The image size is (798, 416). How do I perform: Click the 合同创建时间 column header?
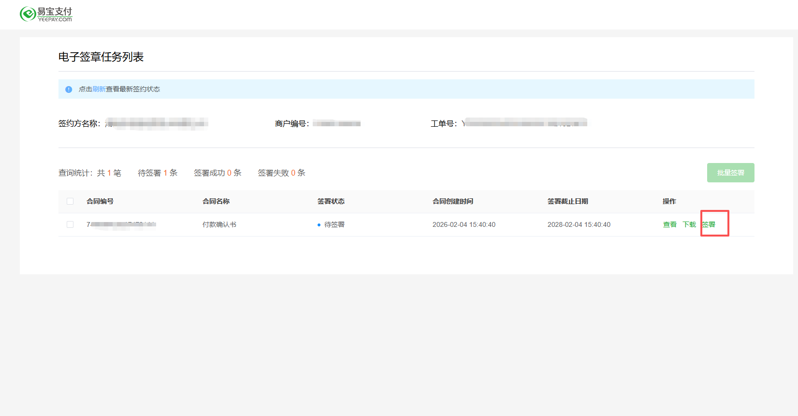453,201
